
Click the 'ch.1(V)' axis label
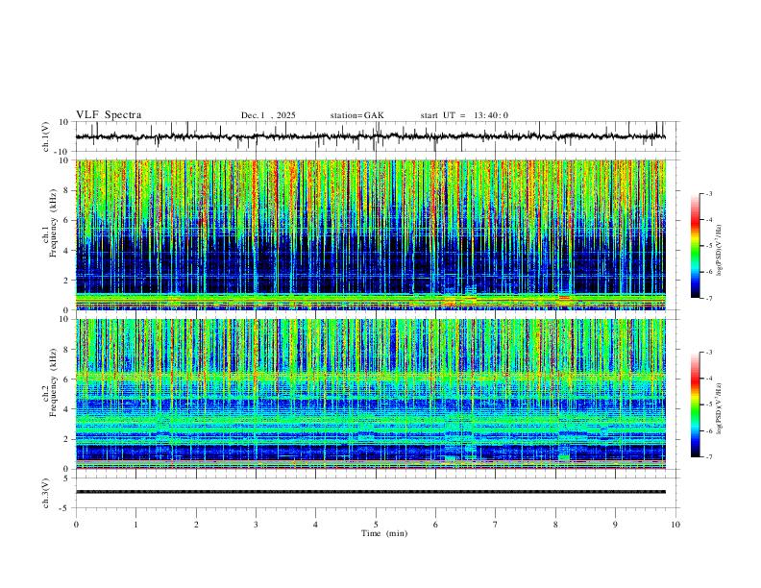click(46, 136)
